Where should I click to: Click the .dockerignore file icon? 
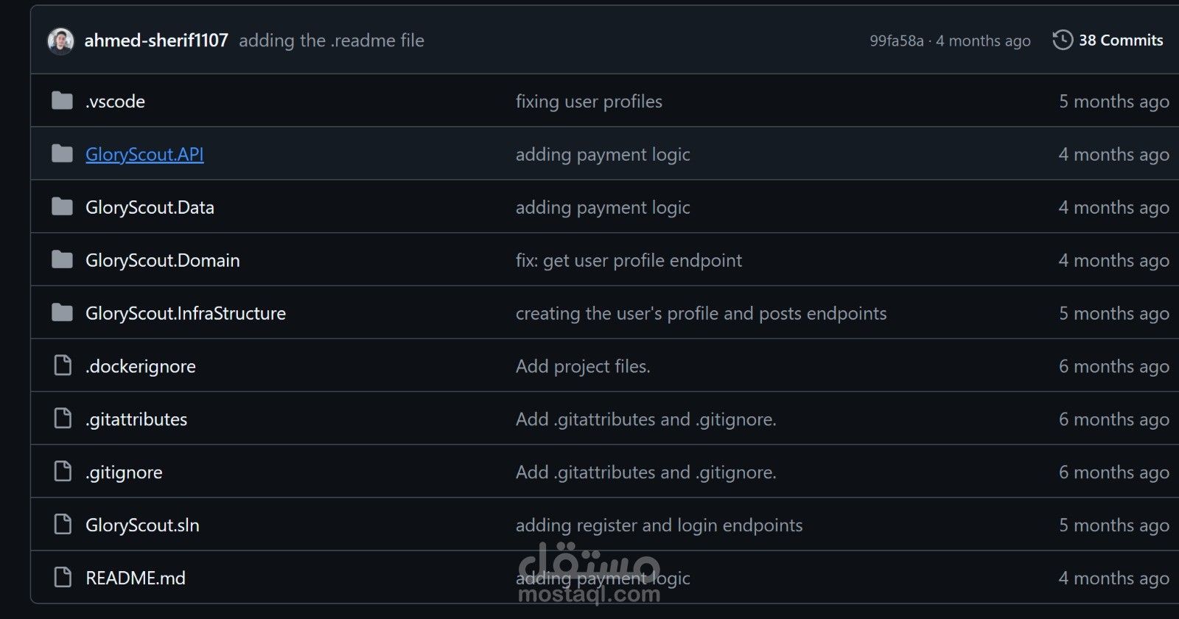pos(63,366)
